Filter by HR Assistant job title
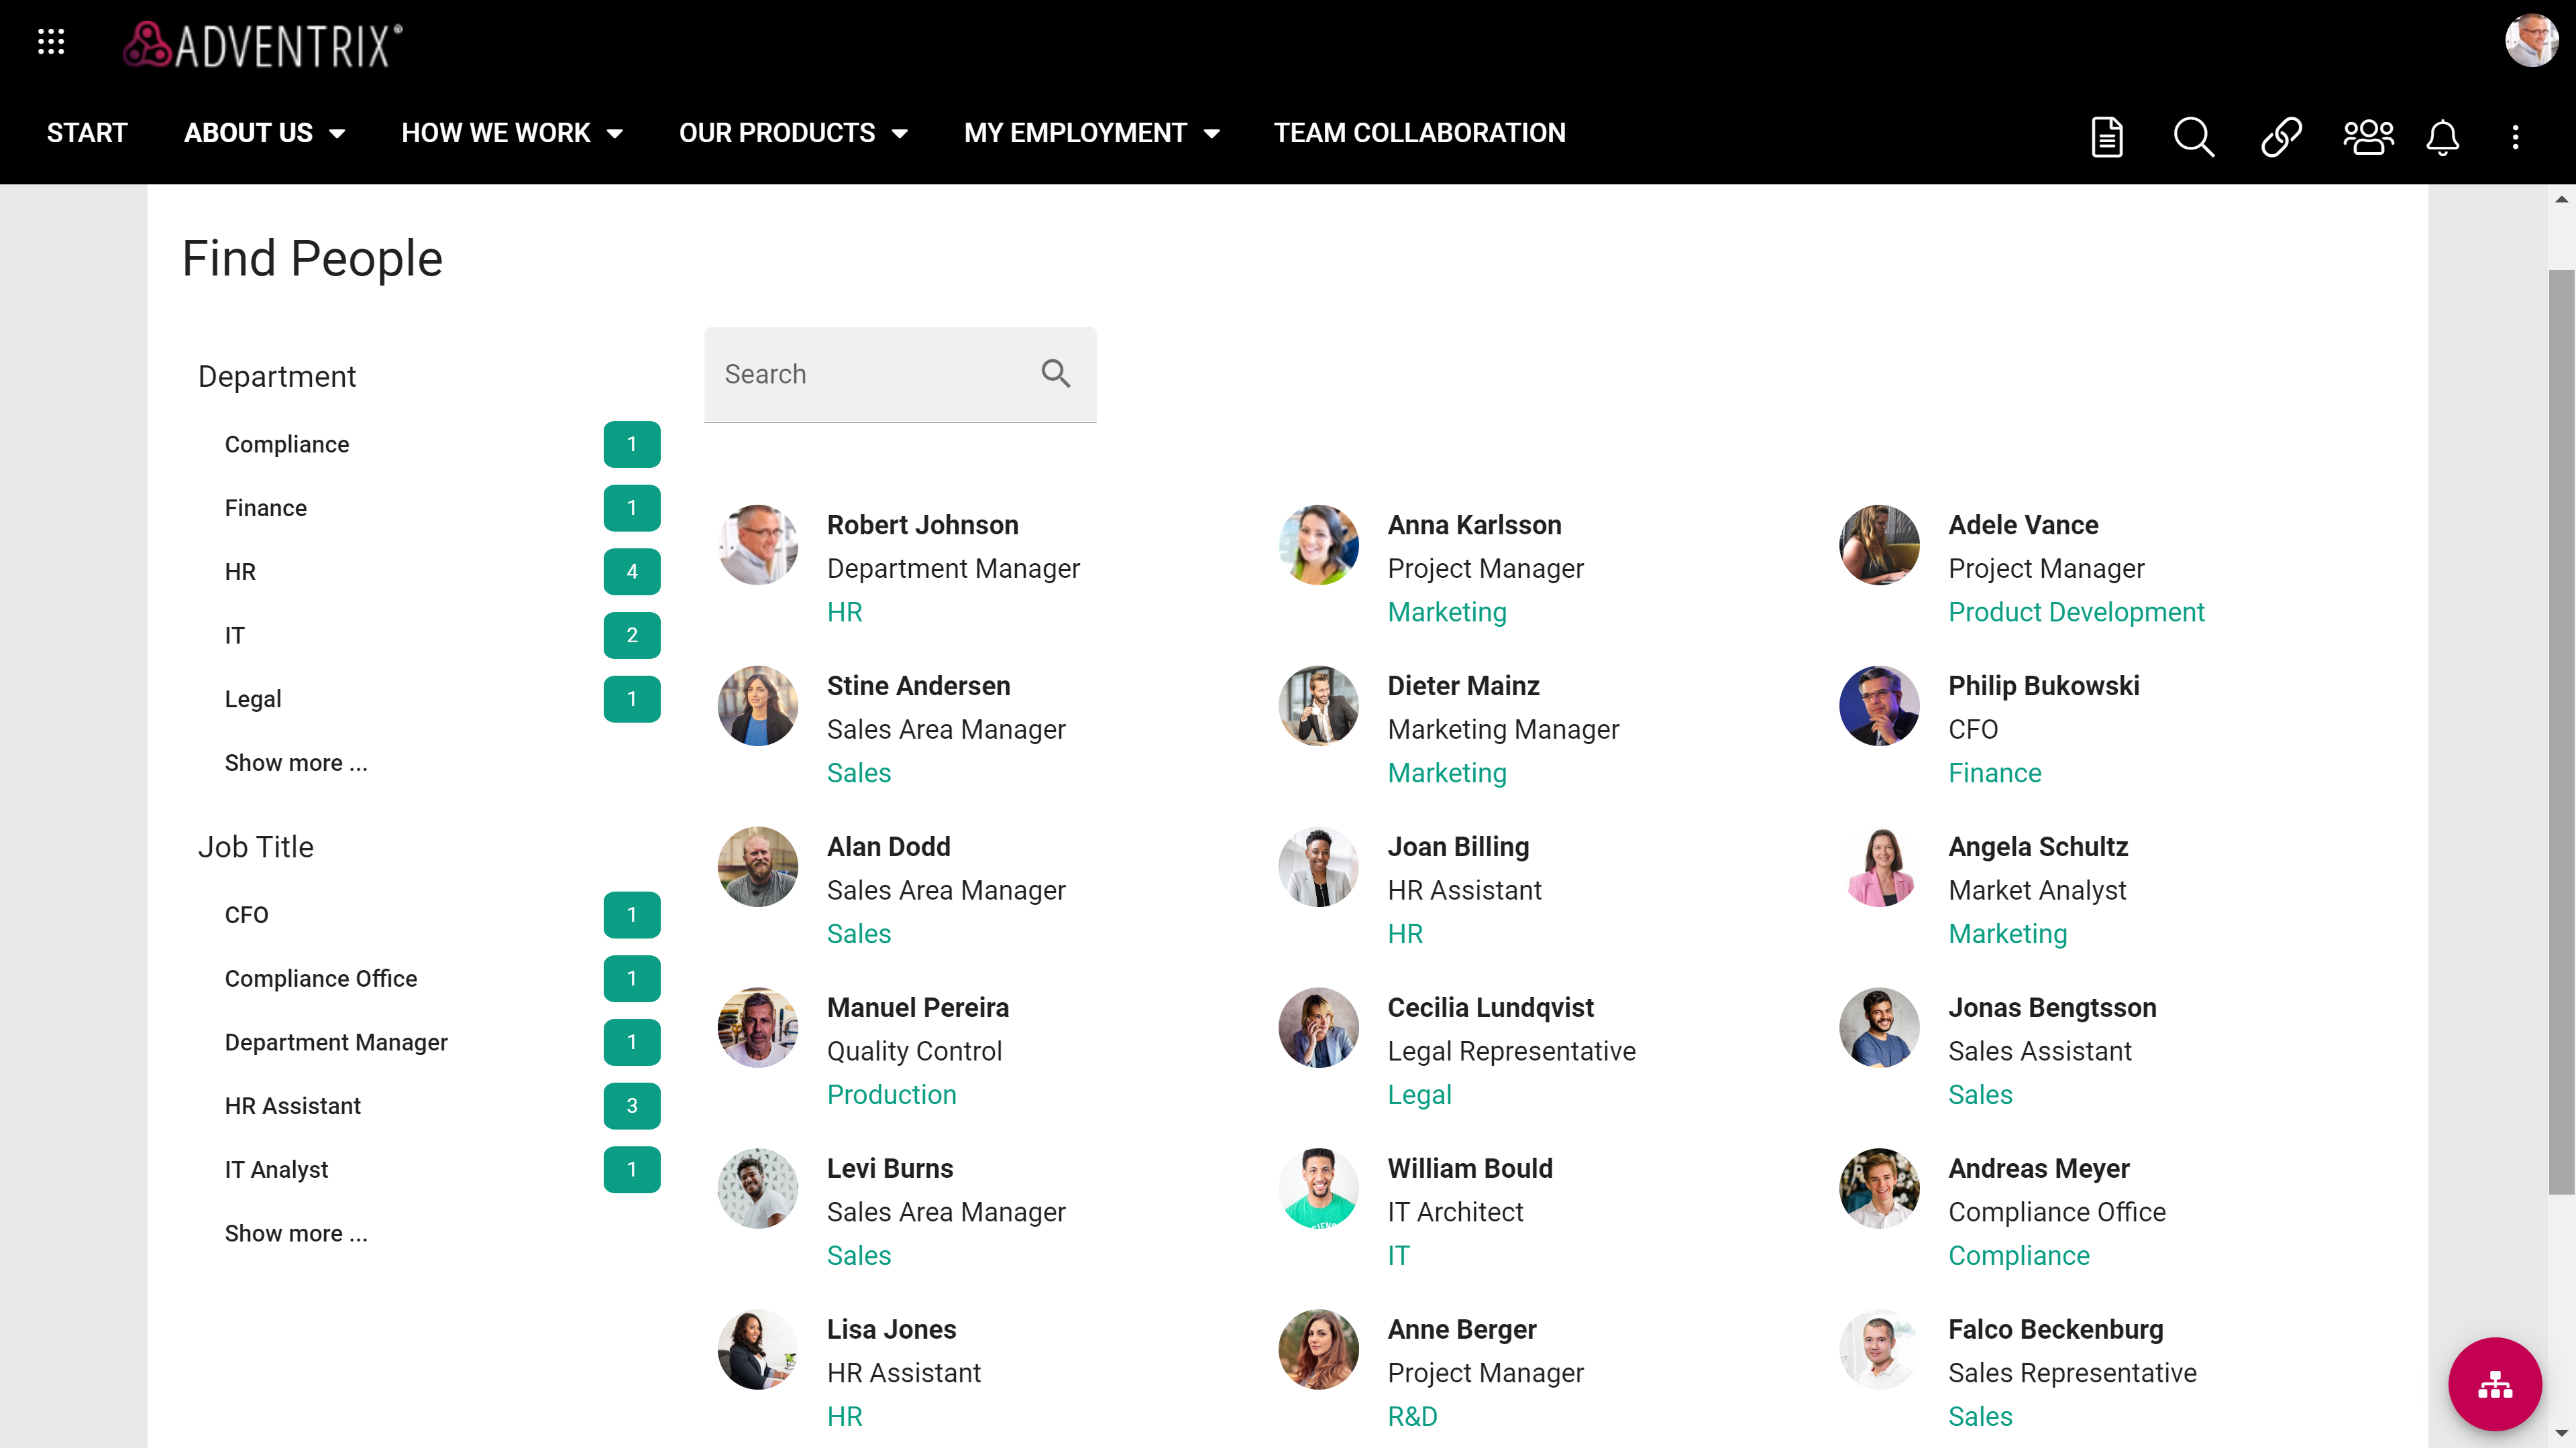This screenshot has height=1448, width=2576. 292,1105
